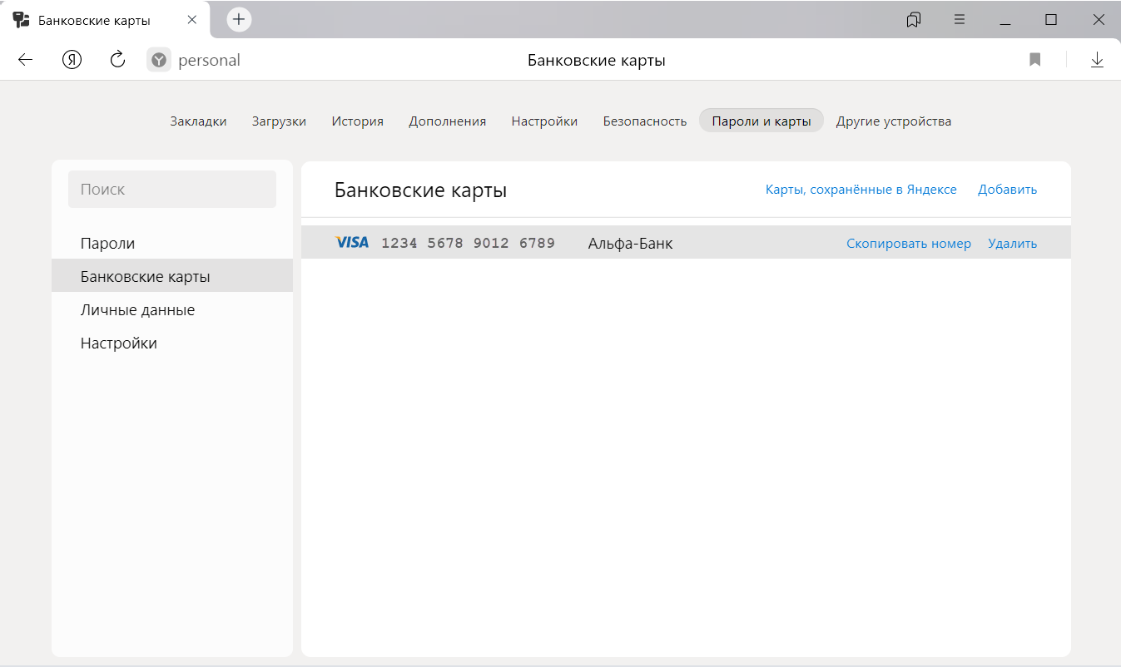Click the site protect icon next to personal
Image resolution: width=1121 pixels, height=667 pixels.
[x=159, y=60]
